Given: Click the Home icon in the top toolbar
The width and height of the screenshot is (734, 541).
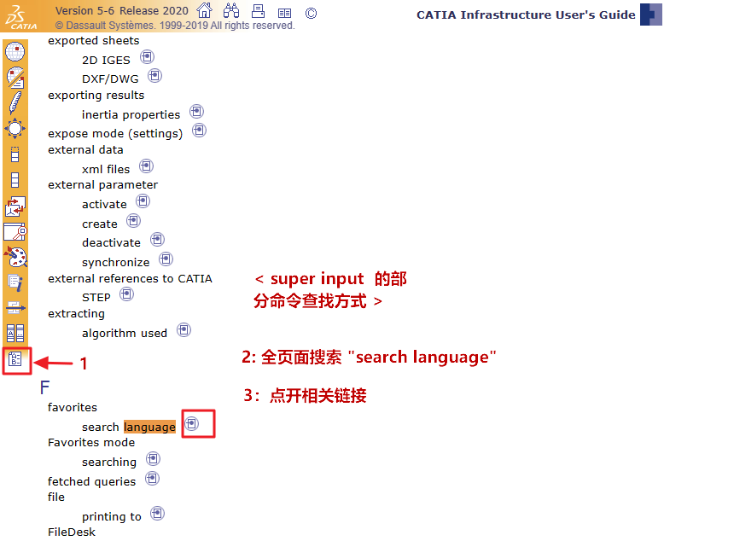Looking at the screenshot, I should click(204, 11).
